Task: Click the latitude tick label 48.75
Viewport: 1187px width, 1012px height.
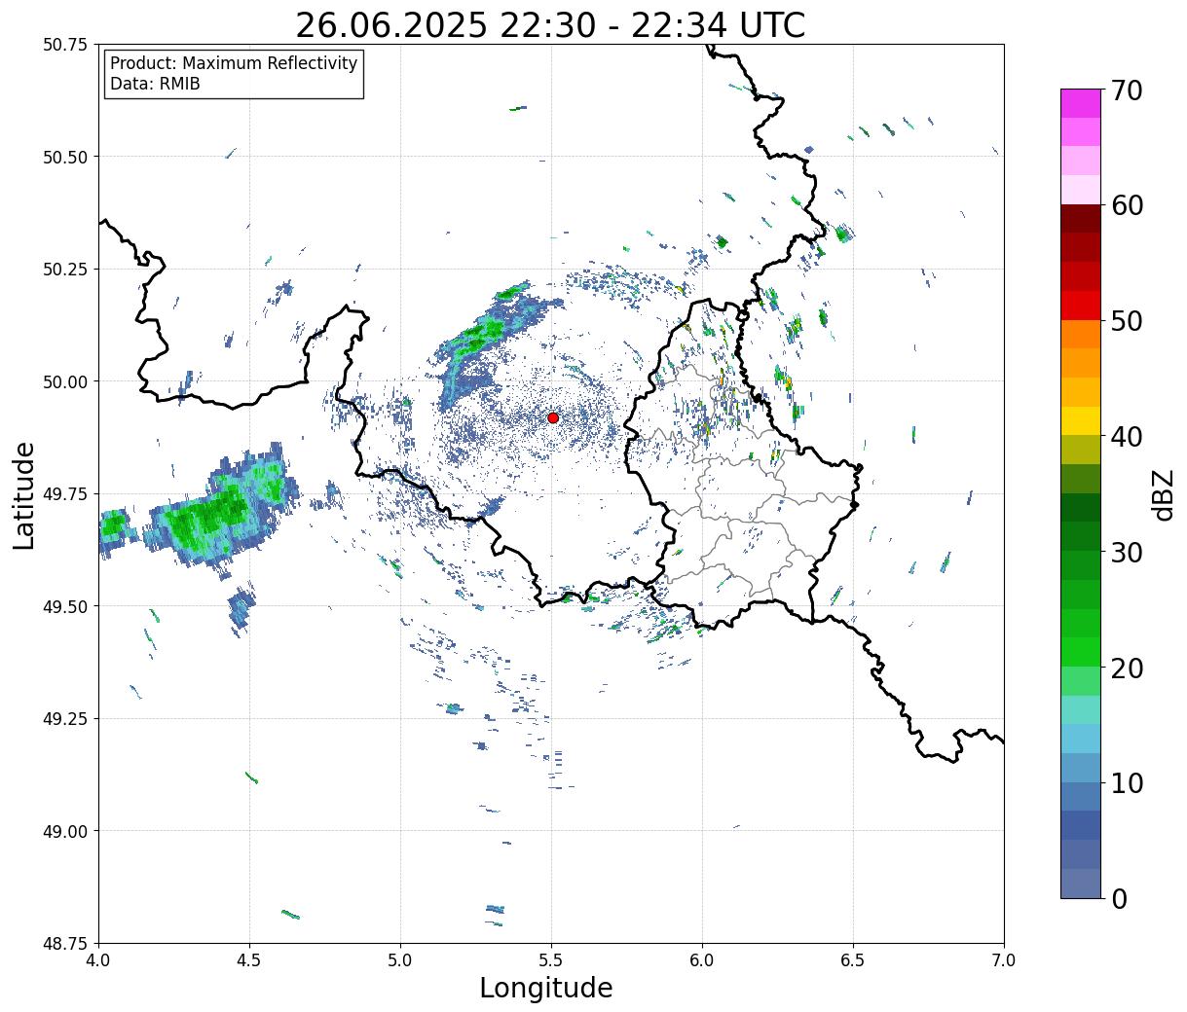Action: (x=64, y=943)
